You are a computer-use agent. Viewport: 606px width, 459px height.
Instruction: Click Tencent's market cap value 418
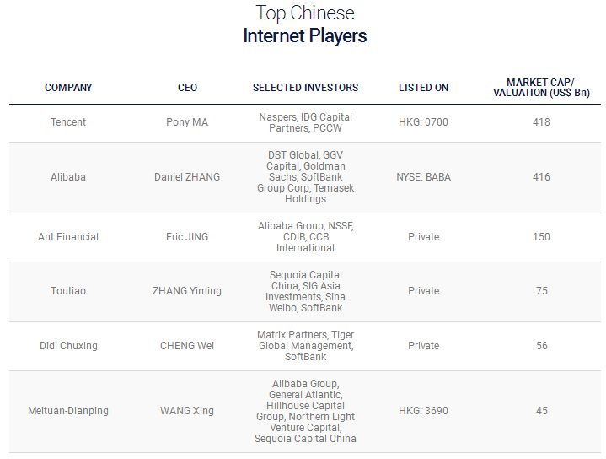(x=541, y=122)
